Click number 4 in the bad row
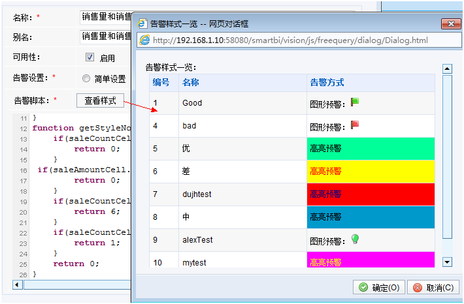 pyautogui.click(x=155, y=126)
